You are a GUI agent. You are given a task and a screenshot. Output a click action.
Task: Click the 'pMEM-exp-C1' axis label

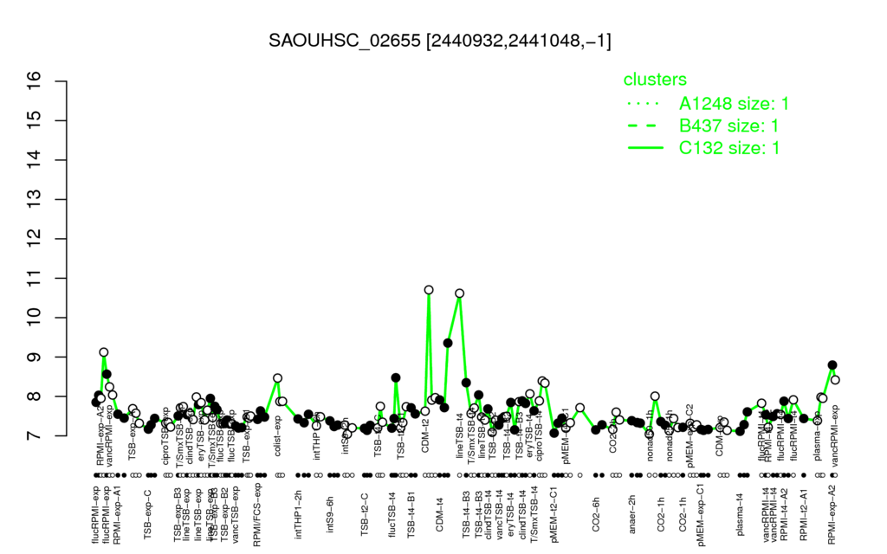[x=702, y=515]
